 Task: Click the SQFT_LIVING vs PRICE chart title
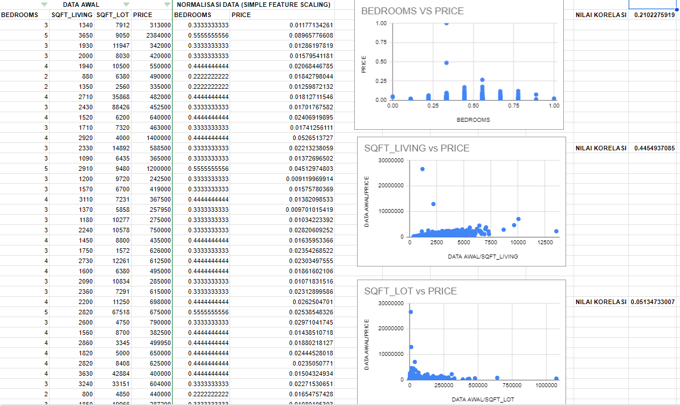click(416, 148)
